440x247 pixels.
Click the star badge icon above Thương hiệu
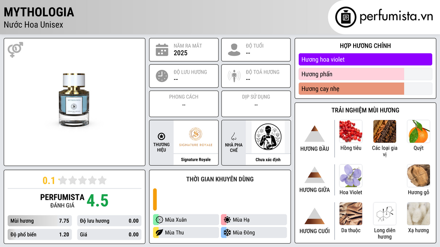click(162, 136)
